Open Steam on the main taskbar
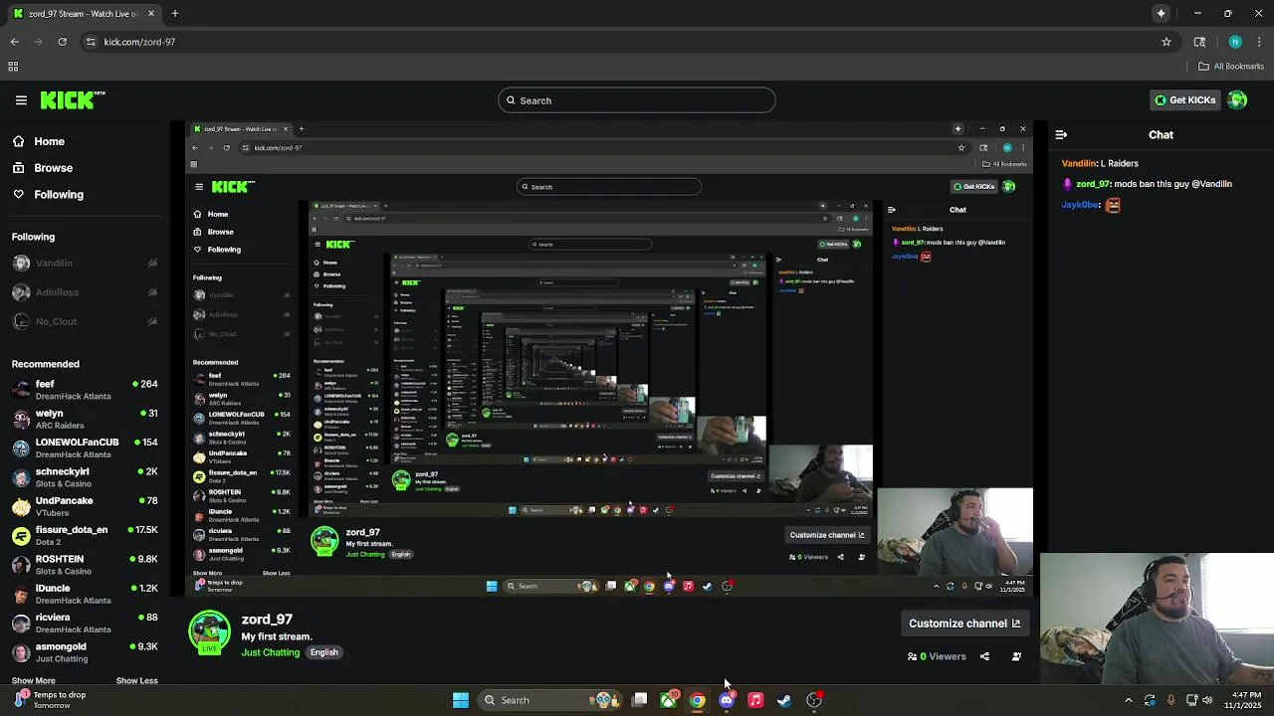This screenshot has width=1274, height=716. (784, 700)
